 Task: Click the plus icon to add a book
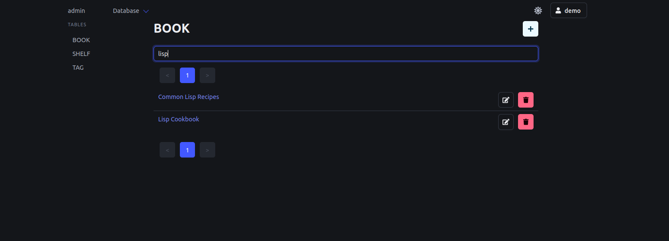click(x=530, y=29)
